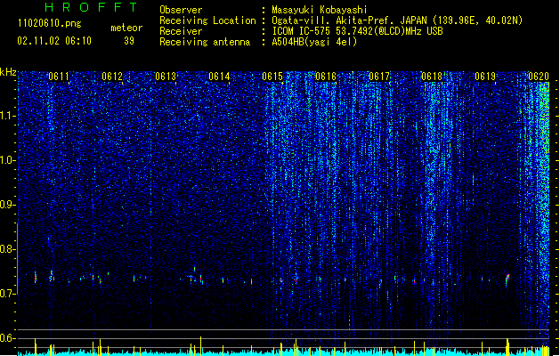Click the 0618 time marker
This screenshot has width=560, height=356.
pos(432,77)
